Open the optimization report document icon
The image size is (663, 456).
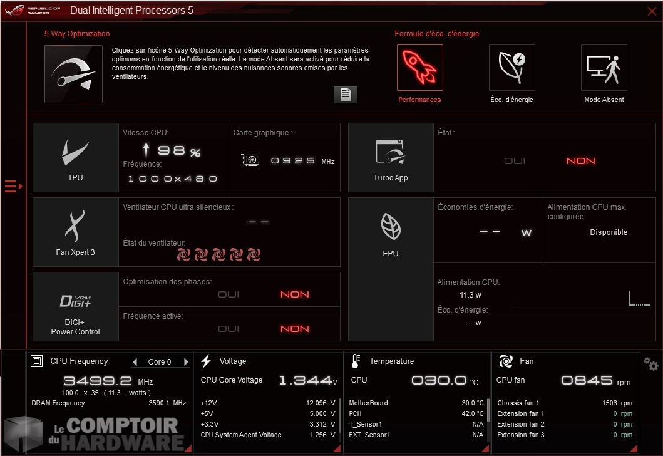pyautogui.click(x=346, y=95)
